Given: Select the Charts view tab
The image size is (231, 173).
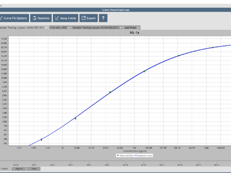Looking at the screenshot, I should pos(5,168).
